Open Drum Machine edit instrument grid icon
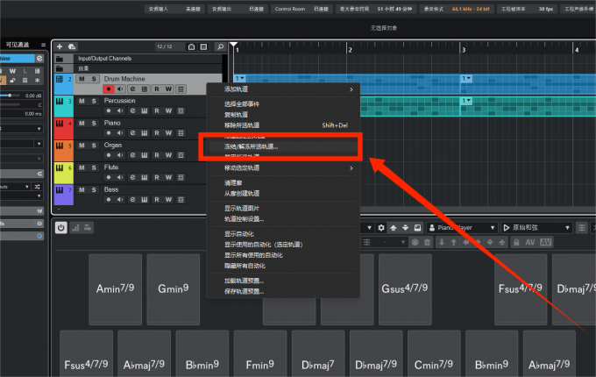 click(145, 89)
